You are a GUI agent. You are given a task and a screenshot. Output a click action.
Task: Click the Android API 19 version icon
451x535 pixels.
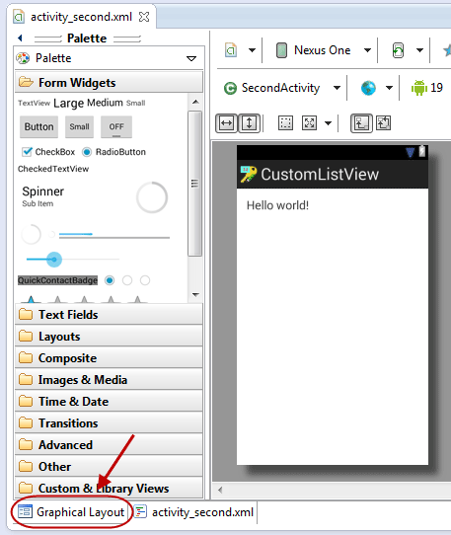pos(419,88)
